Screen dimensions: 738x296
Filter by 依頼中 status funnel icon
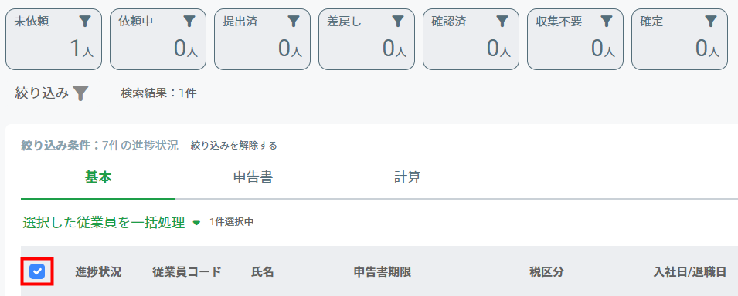(189, 21)
